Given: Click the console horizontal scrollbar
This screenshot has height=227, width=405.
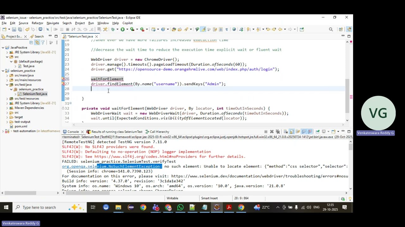Looking at the screenshot, I should pos(87,193).
